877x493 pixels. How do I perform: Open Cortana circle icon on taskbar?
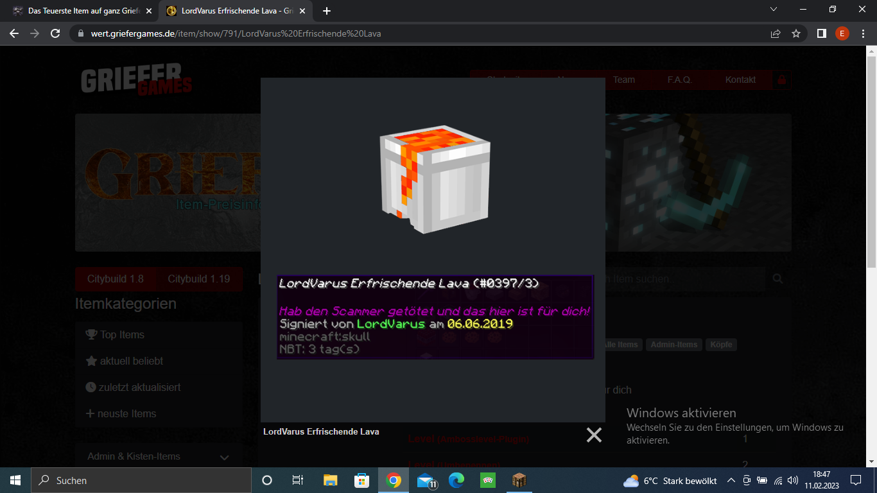click(267, 480)
